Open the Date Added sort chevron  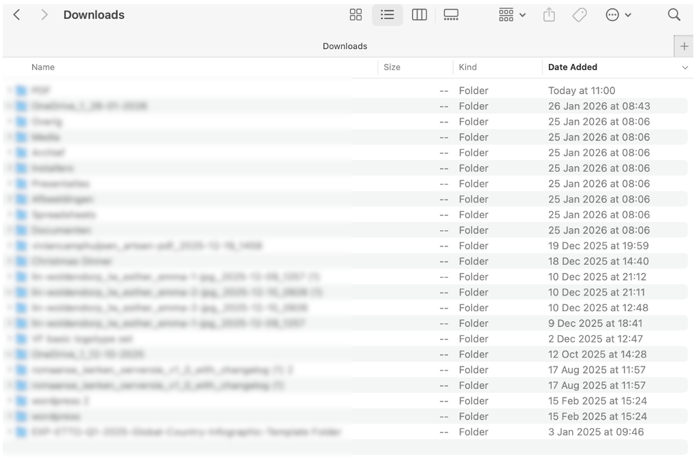pos(685,67)
